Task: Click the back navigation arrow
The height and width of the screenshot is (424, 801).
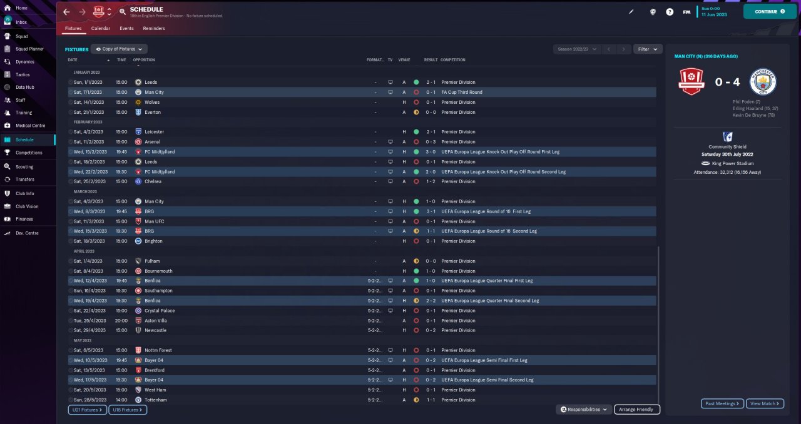Action: coord(66,12)
